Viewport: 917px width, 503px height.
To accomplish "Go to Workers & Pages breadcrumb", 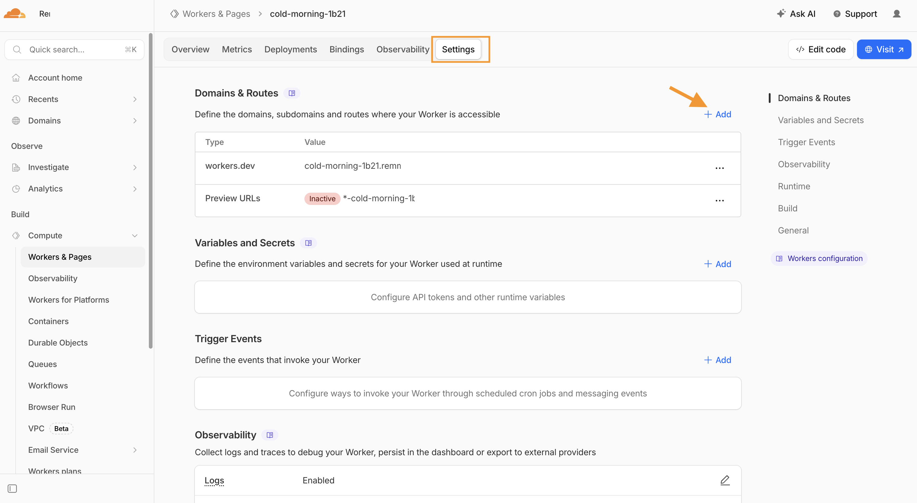I will coord(216,14).
